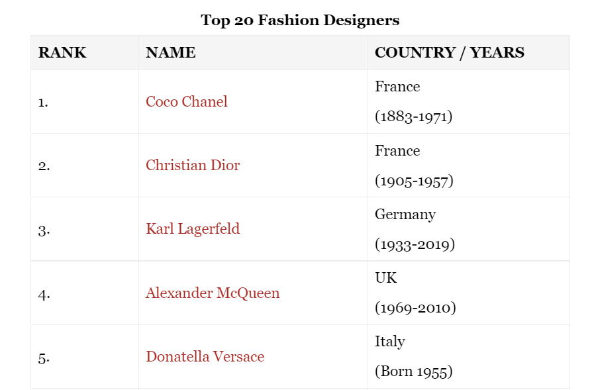
Task: Select rank 4. in the table
Action: [44, 293]
